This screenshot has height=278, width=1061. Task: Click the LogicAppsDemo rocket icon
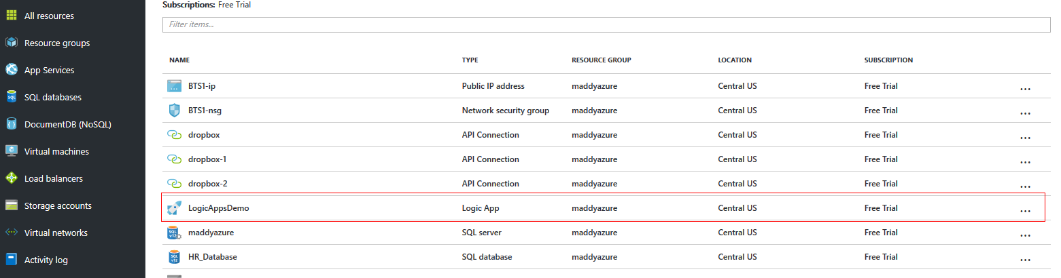tap(175, 208)
